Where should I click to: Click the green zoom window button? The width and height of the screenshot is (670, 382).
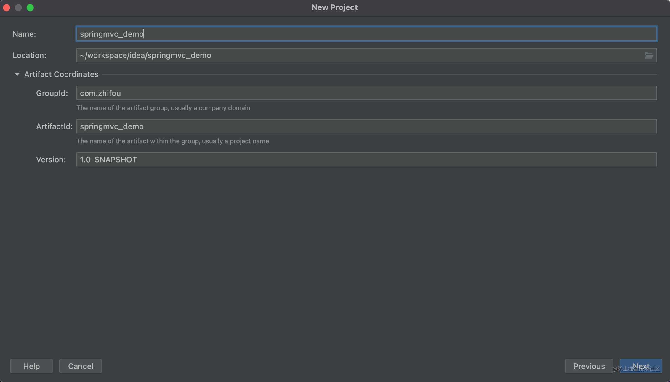(30, 8)
